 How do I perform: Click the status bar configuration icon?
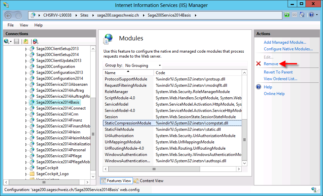314,190
